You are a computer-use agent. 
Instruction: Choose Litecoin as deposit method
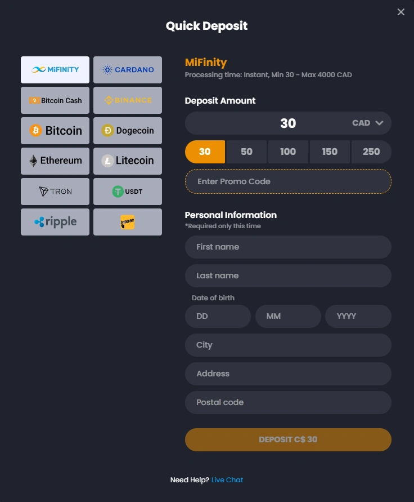128,161
